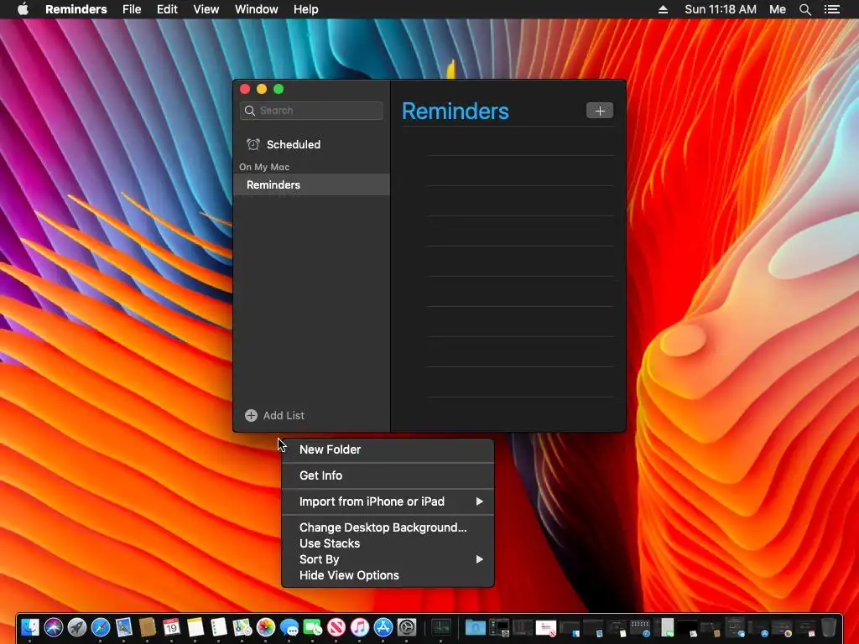The width and height of the screenshot is (859, 644).
Task: Open the View menu
Action: coord(206,9)
